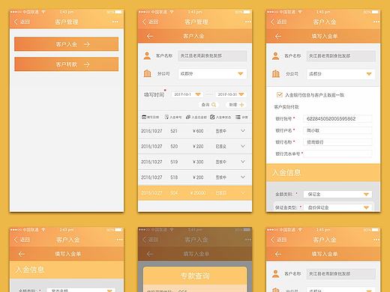Toggle the 入金银行信息与客户主数据一致 checkbox
Viewport: 390px width, 292px height.
point(279,94)
